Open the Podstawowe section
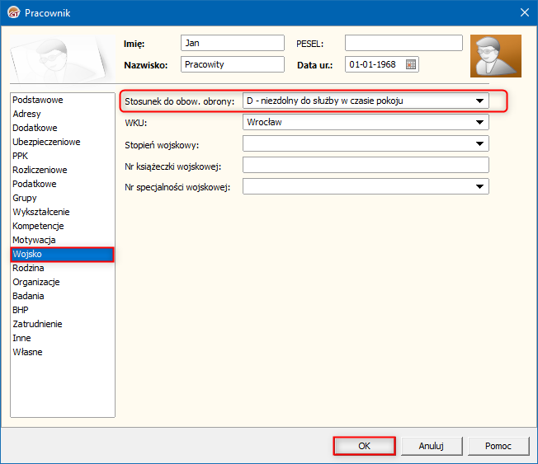This screenshot has height=464, width=538. pos(63,100)
